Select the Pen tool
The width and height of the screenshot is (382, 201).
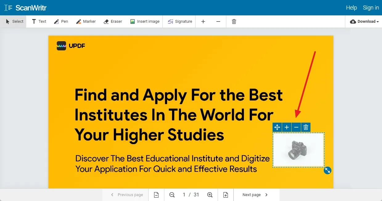[61, 22]
